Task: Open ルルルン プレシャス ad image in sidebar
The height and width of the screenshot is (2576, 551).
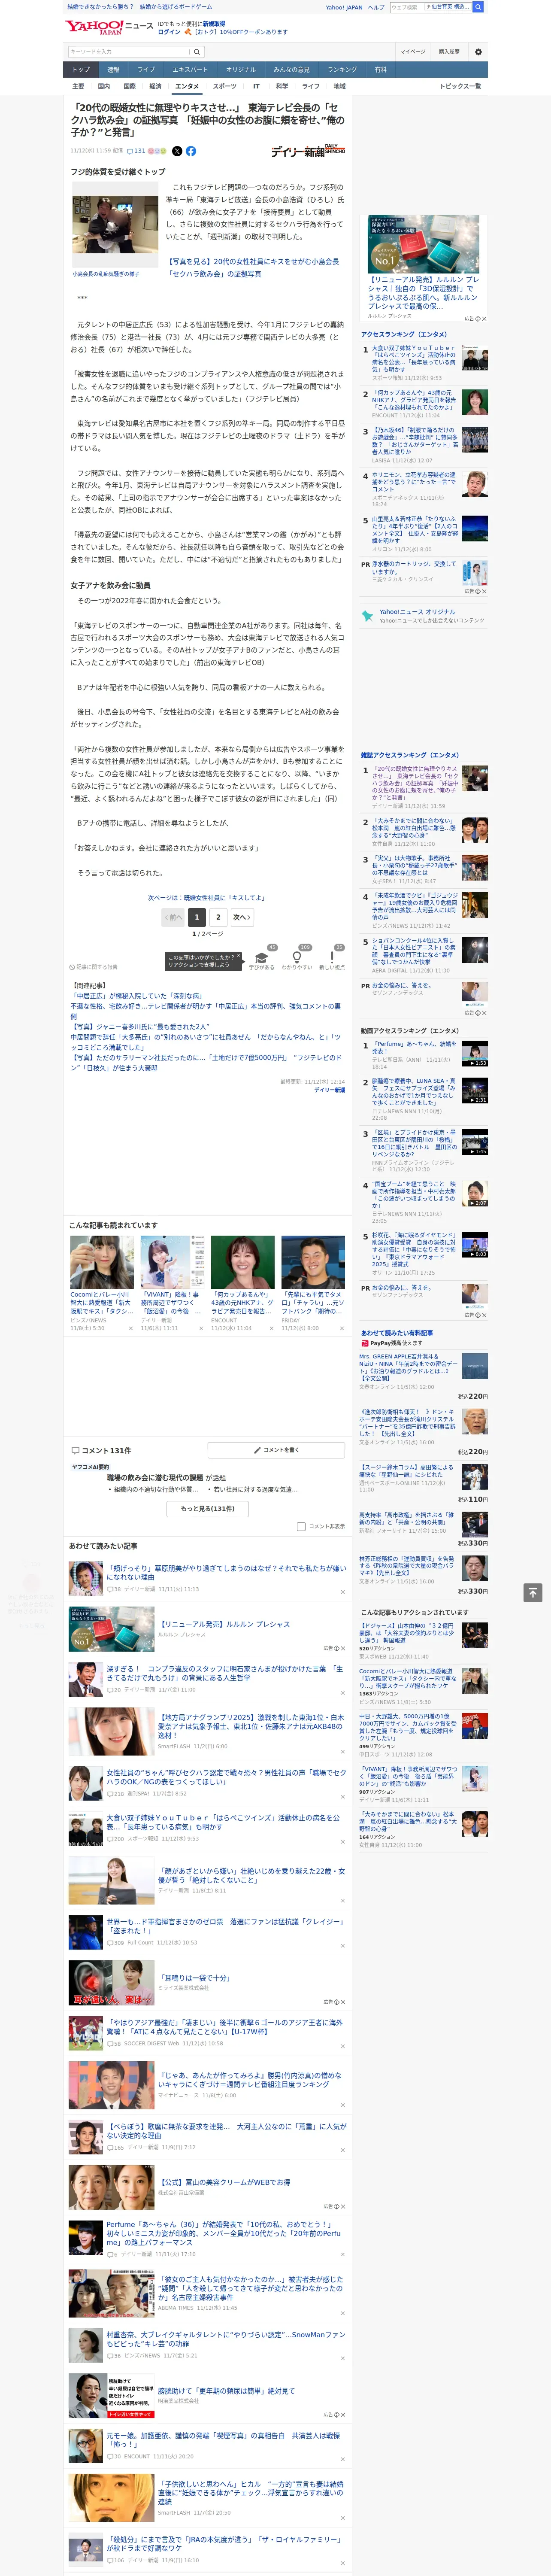Action: tap(424, 244)
